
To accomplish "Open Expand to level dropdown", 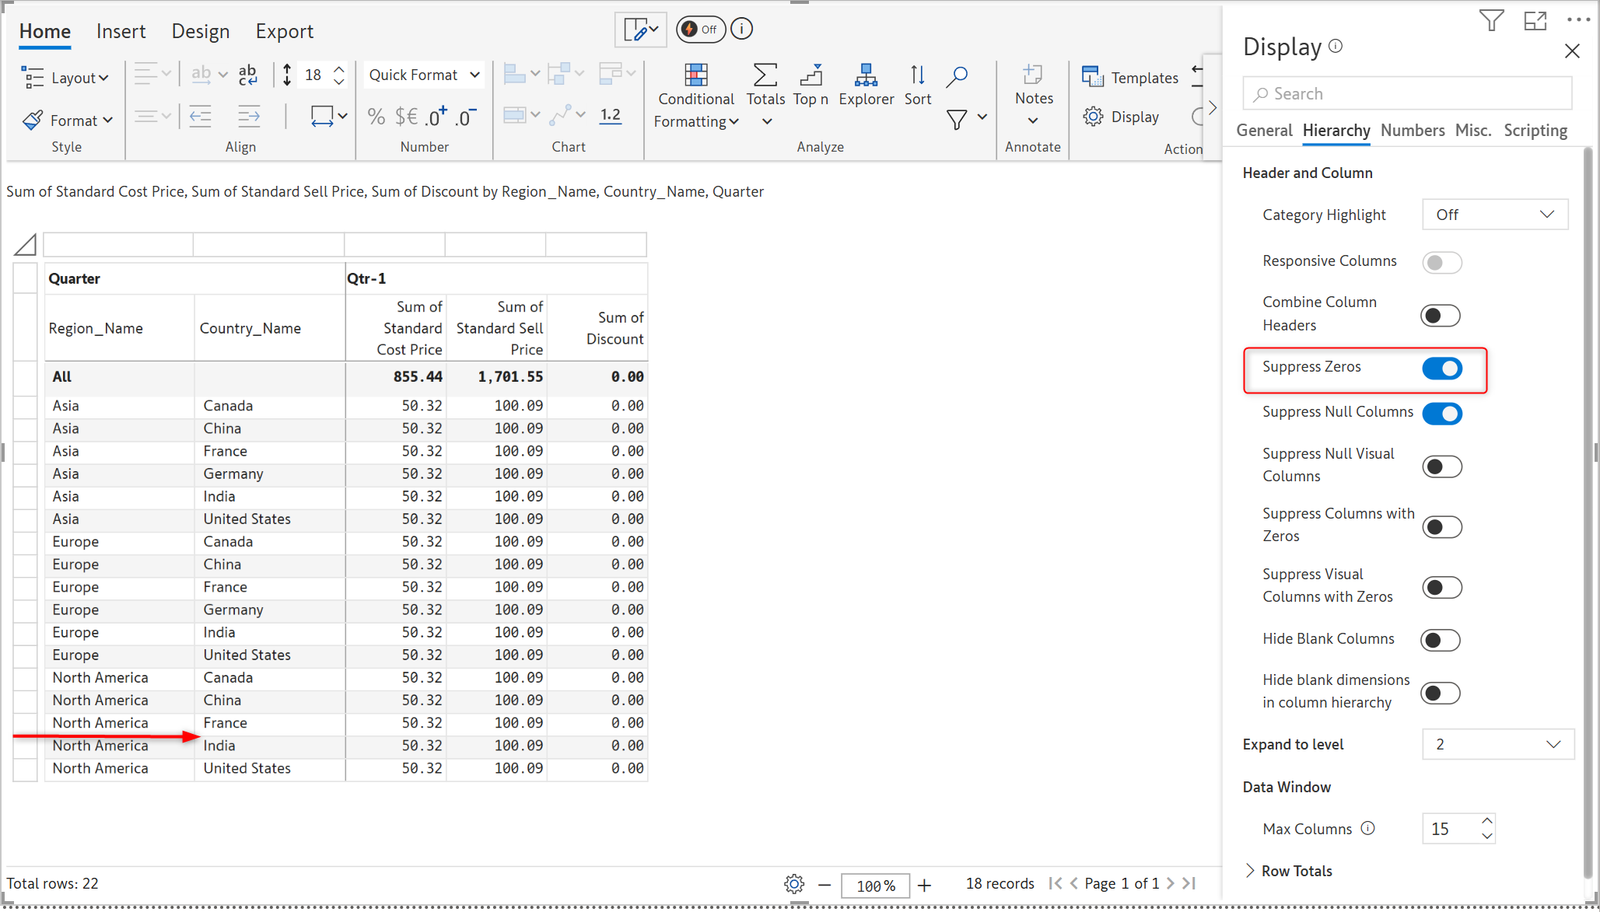I will [x=1497, y=744].
